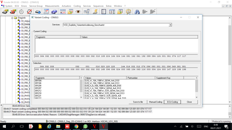Open the ECU identification info icon
232x130 pixels.
pyautogui.click(x=38, y=12)
